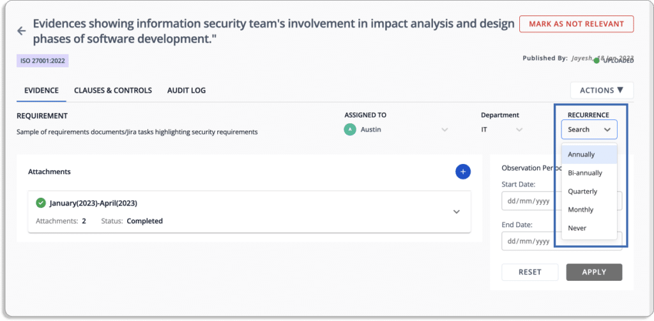Click the Reset button

[x=529, y=272]
